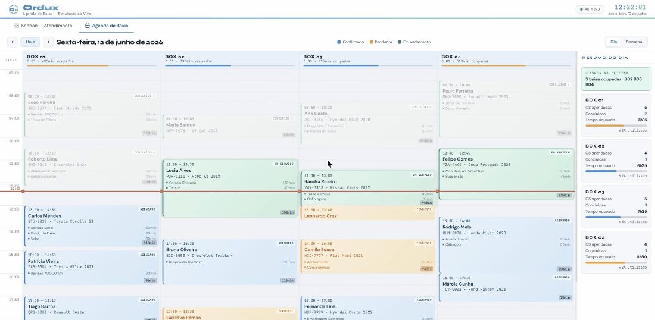Click the RESUMO DO DIA heading
655x320 pixels.
604,58
